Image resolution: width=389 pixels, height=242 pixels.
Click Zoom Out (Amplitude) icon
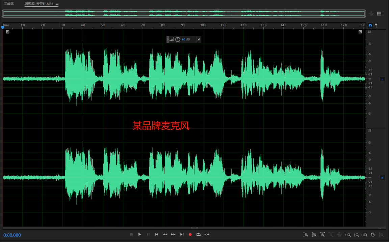314,235
